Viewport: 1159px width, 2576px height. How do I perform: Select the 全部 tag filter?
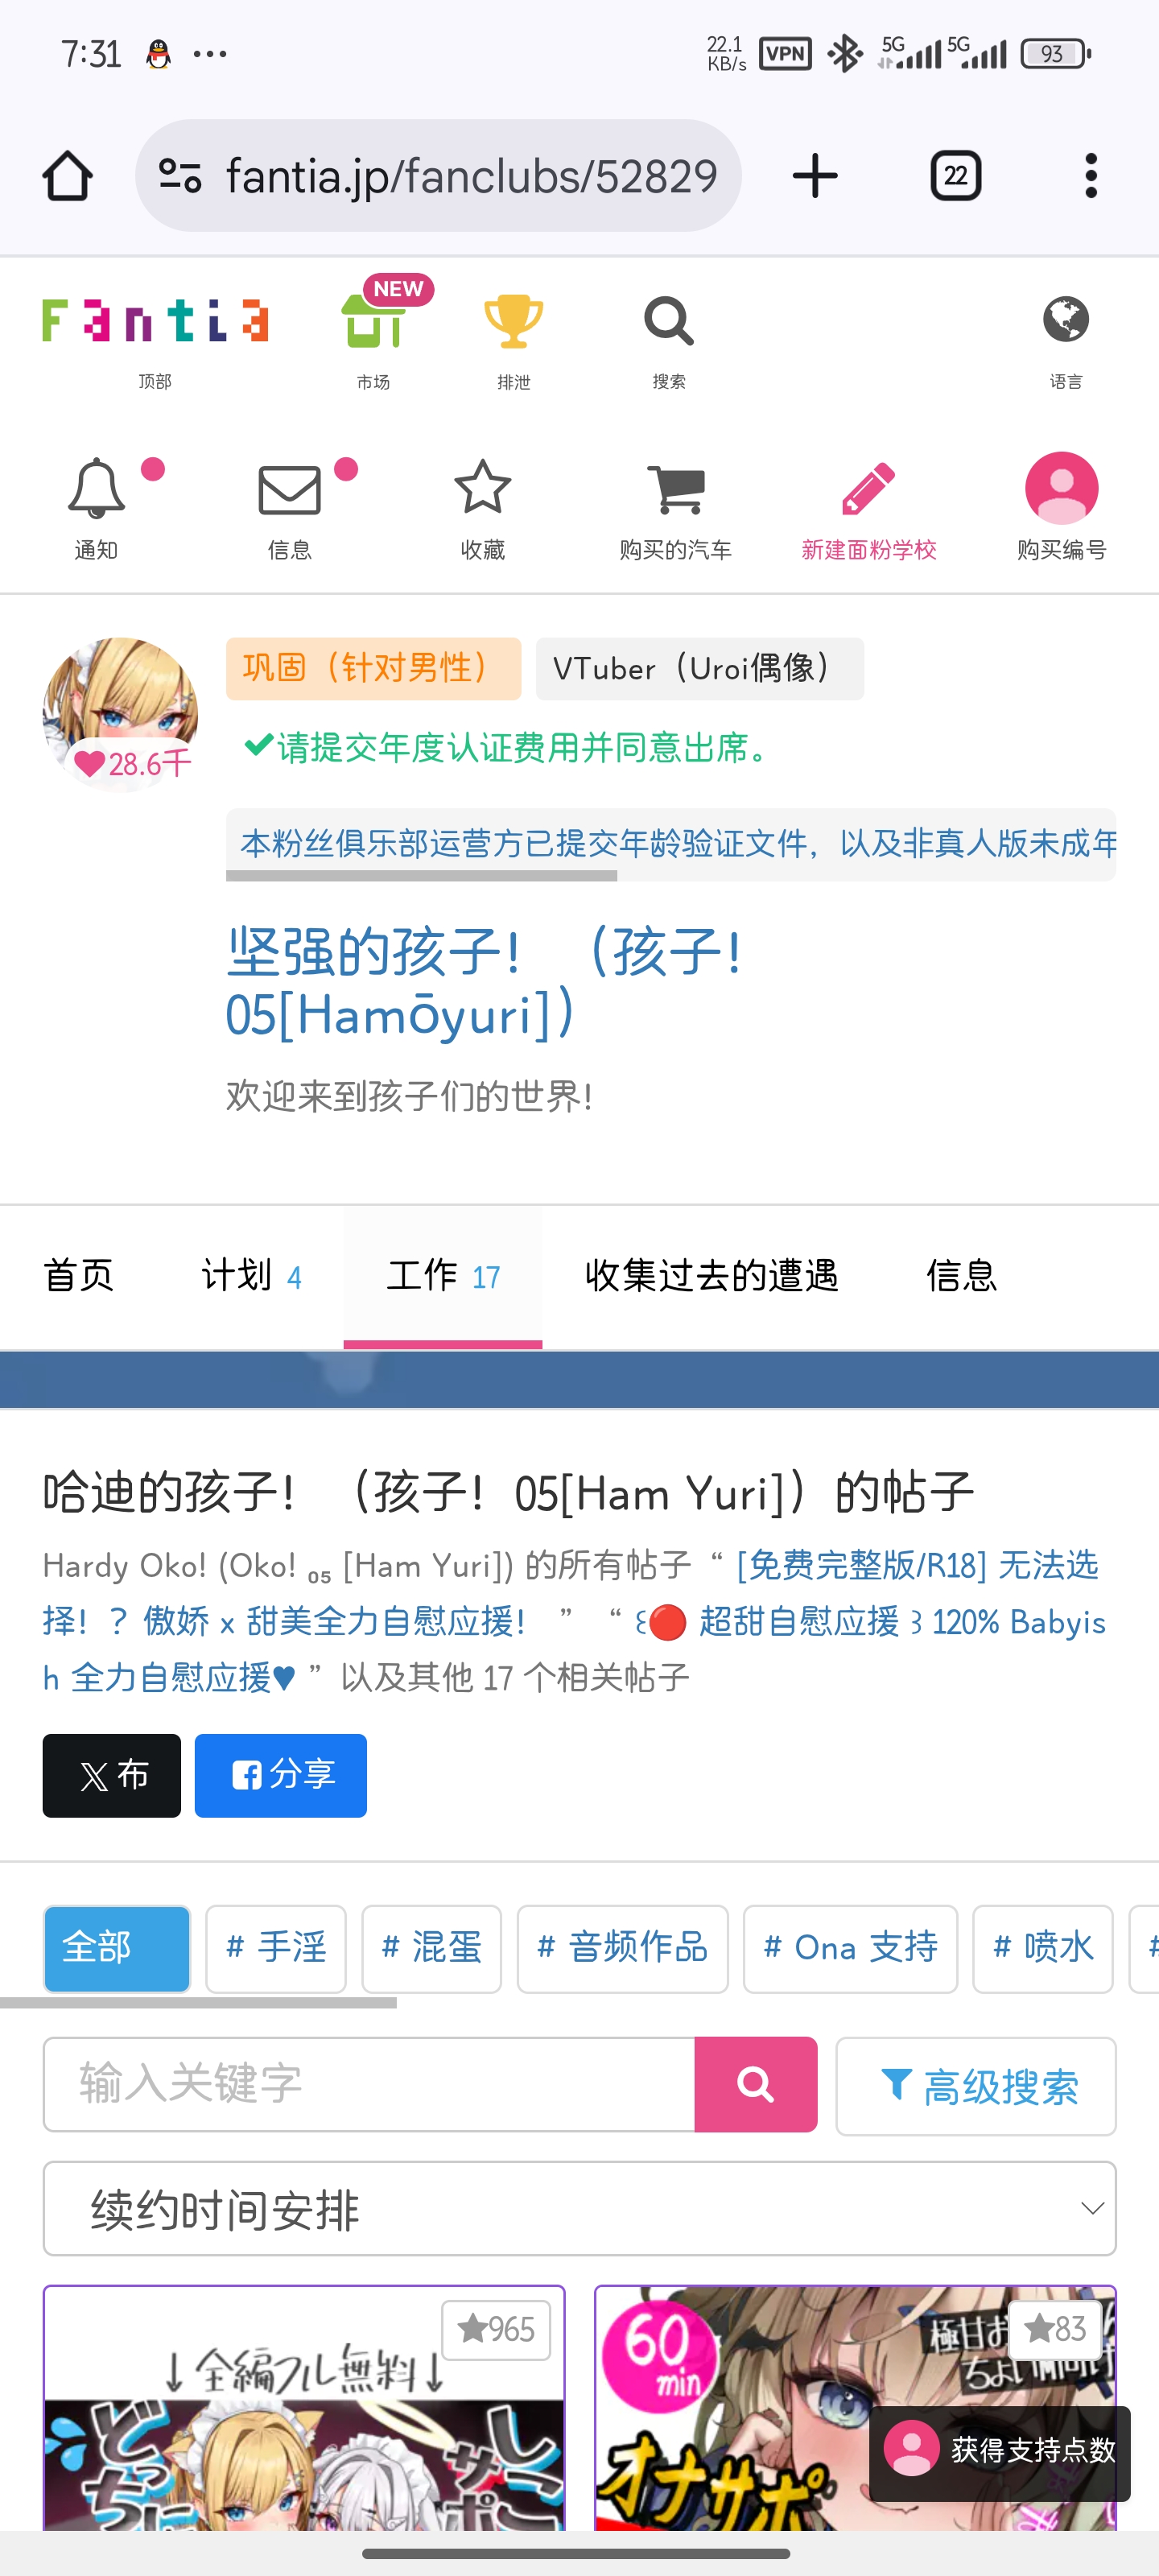pos(117,1948)
